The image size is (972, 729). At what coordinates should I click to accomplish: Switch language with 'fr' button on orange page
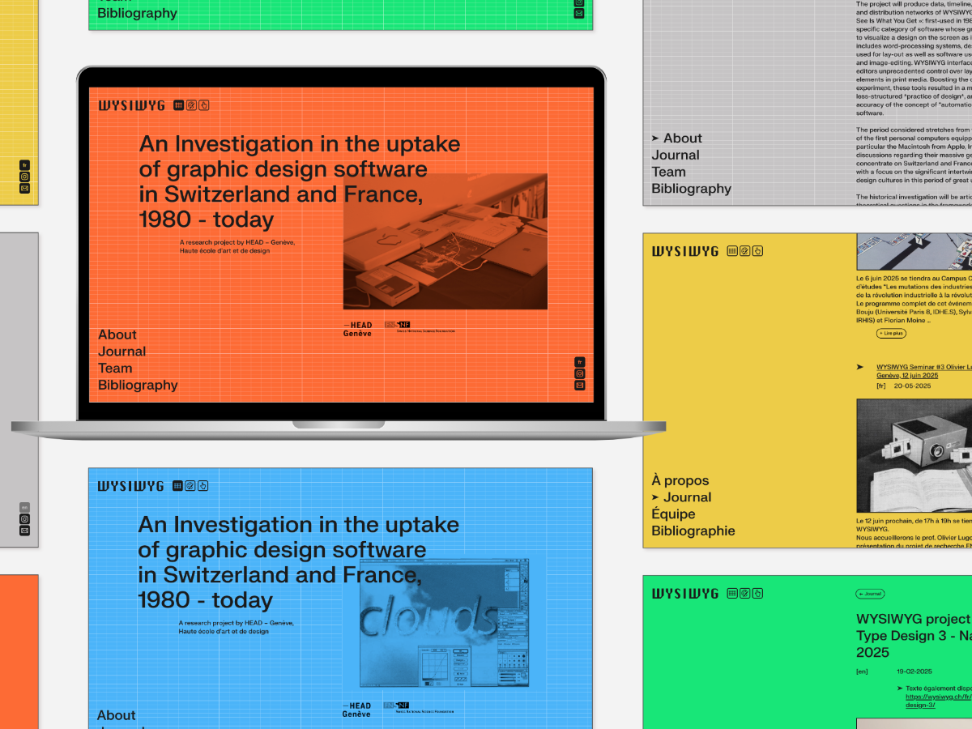(579, 362)
